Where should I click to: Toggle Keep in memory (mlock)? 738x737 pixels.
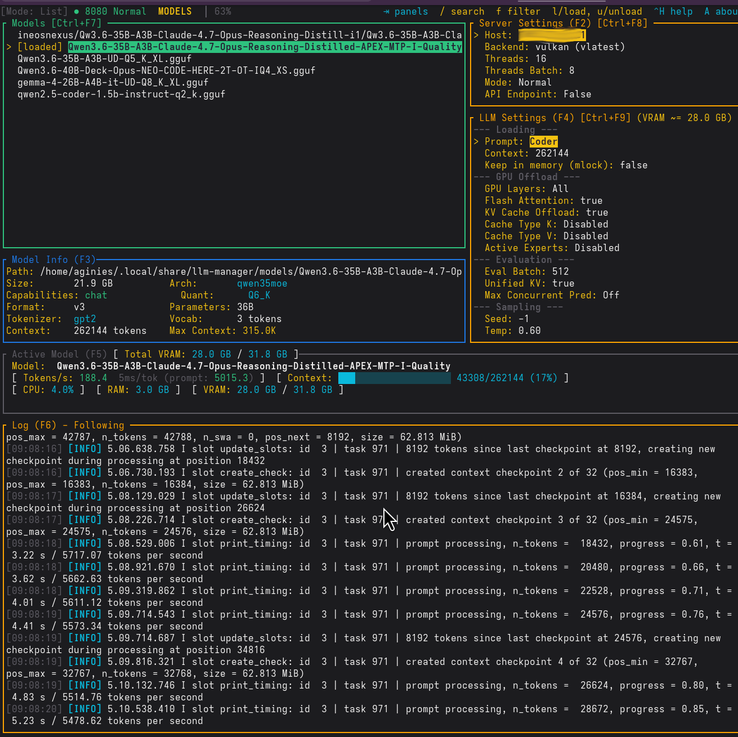pyautogui.click(x=566, y=165)
